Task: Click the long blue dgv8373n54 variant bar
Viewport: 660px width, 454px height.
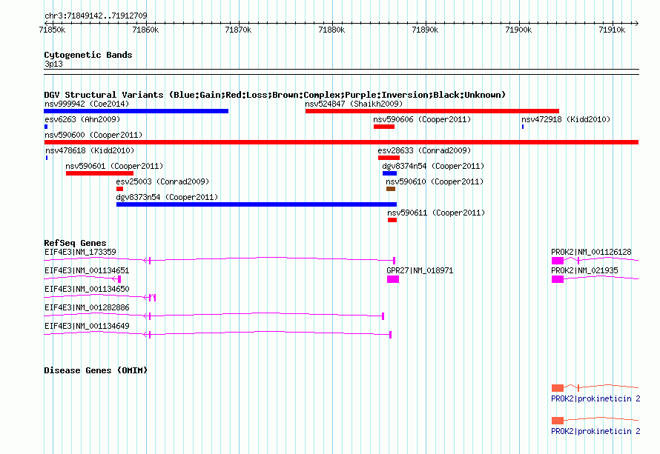Action: click(x=257, y=204)
